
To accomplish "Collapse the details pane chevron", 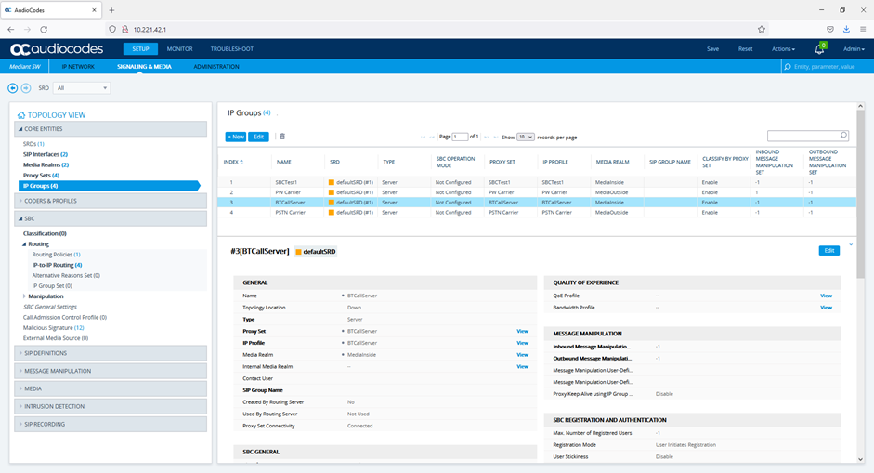I will [x=851, y=244].
